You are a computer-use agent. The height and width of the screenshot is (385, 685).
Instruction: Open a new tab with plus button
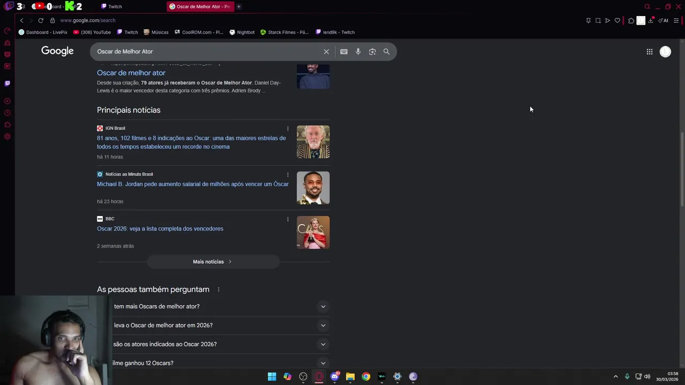(x=239, y=6)
